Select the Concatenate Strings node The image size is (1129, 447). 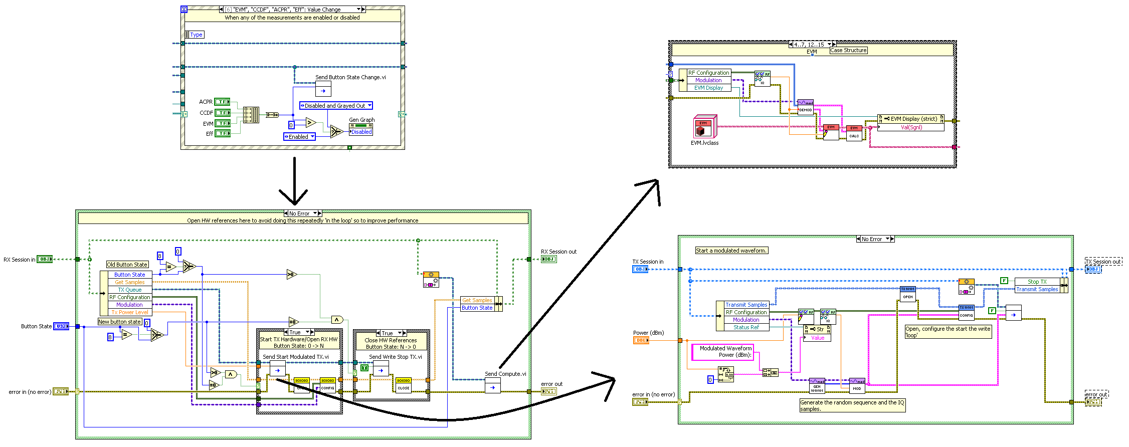click(x=770, y=372)
